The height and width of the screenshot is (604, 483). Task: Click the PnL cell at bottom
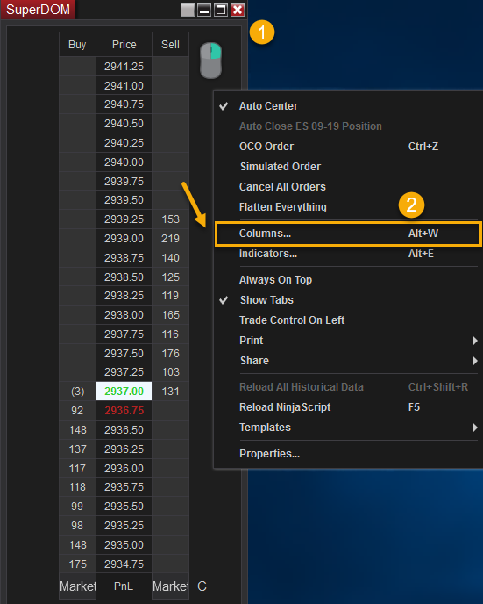tap(124, 586)
